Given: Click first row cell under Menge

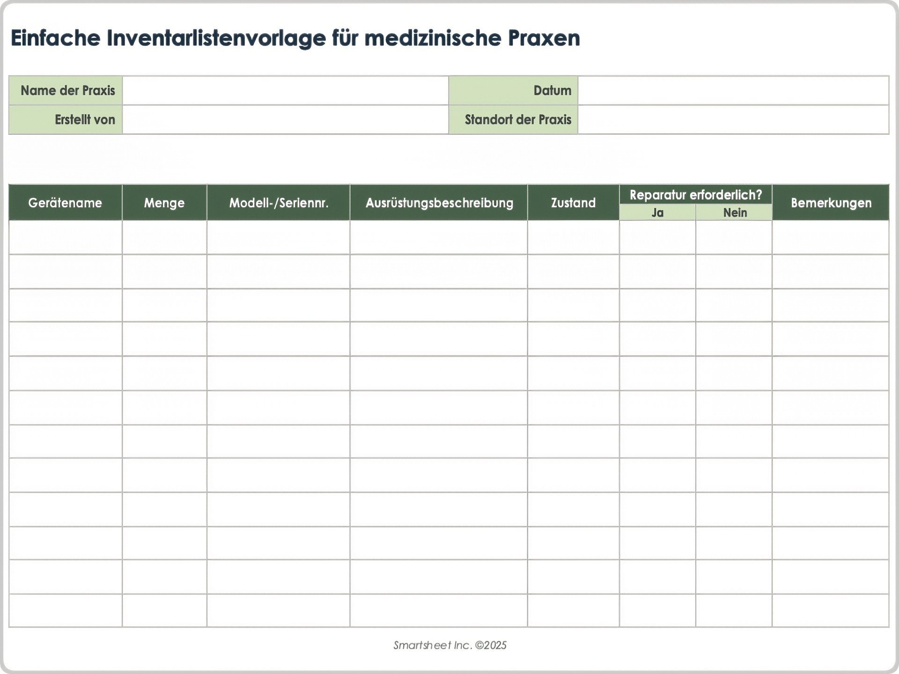Looking at the screenshot, I should (x=164, y=238).
